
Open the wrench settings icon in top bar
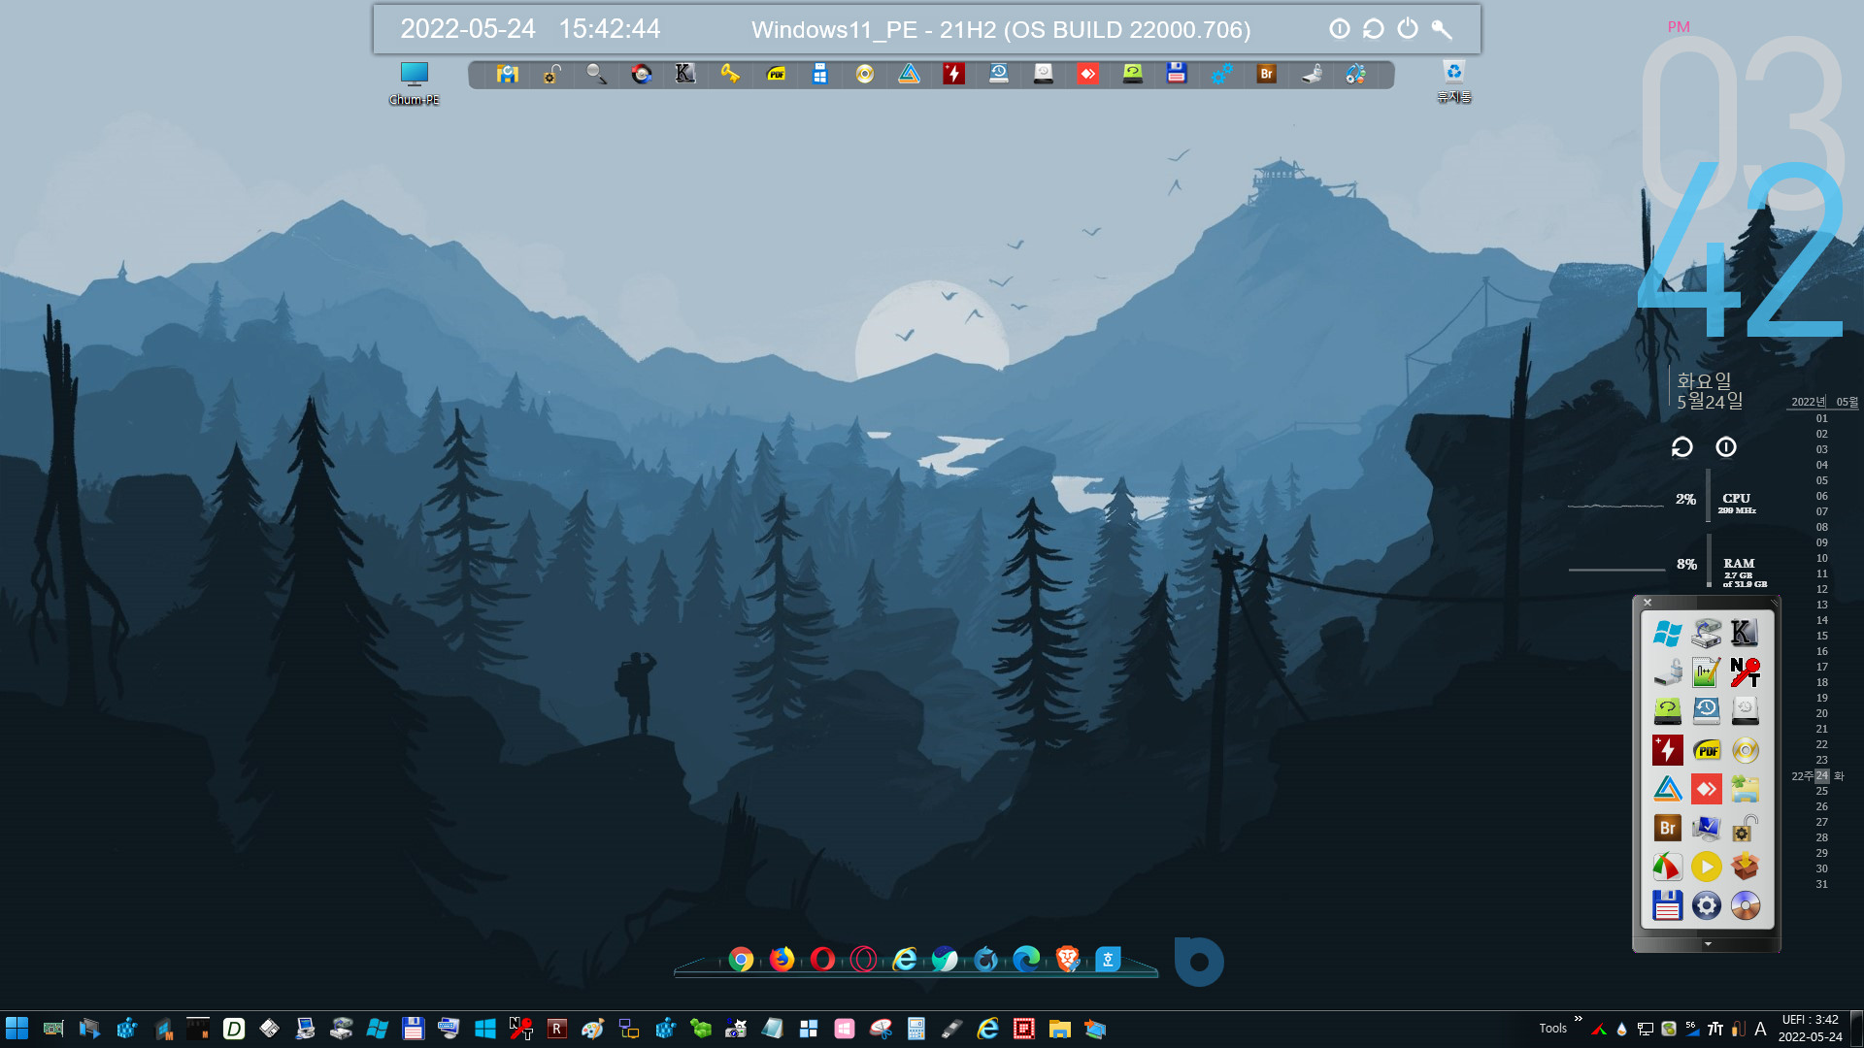[x=1442, y=29]
